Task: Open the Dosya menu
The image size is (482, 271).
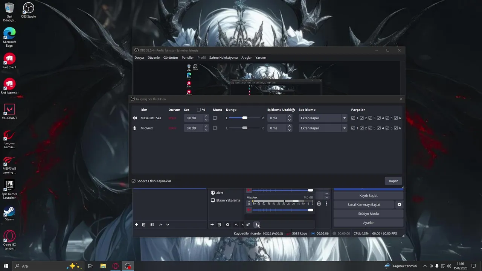Action: (x=139, y=58)
